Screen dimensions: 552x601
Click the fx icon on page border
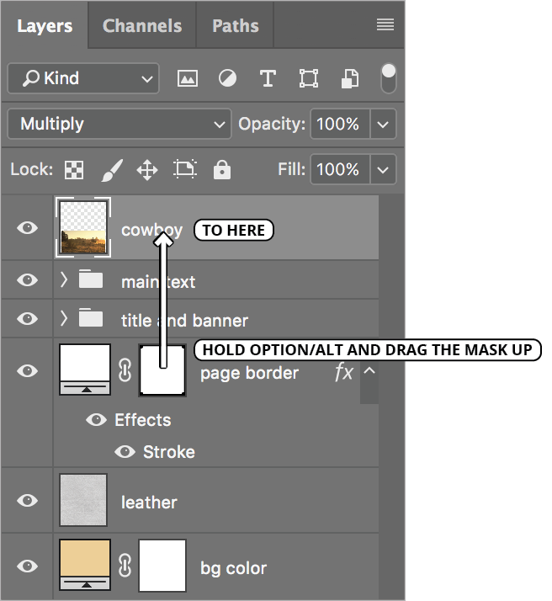pyautogui.click(x=343, y=372)
